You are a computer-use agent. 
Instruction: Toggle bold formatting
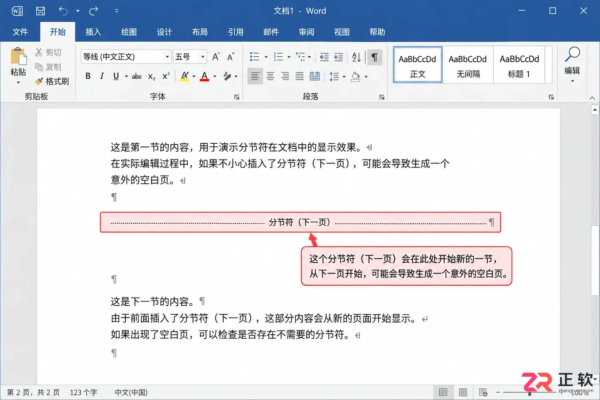[88, 76]
